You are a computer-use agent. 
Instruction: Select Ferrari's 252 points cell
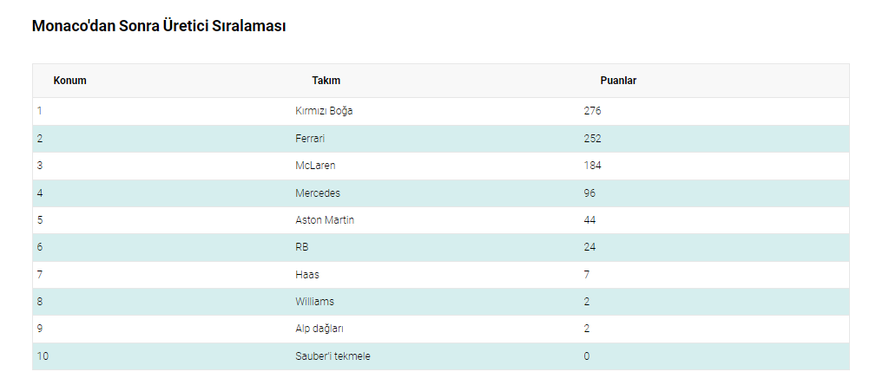click(x=592, y=139)
